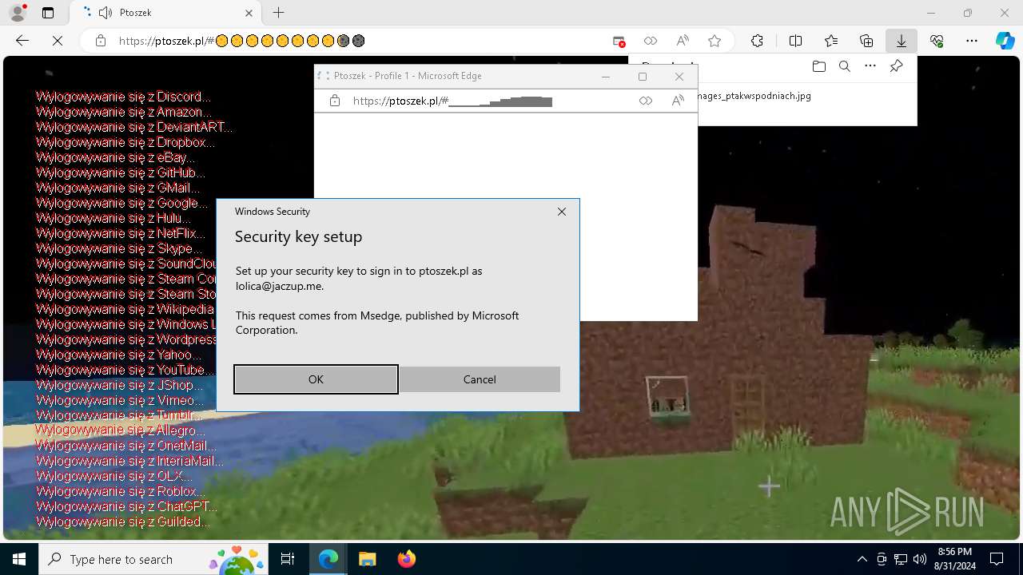Close the Windows Security dialog
Viewport: 1023px width, 575px height.
pos(562,212)
